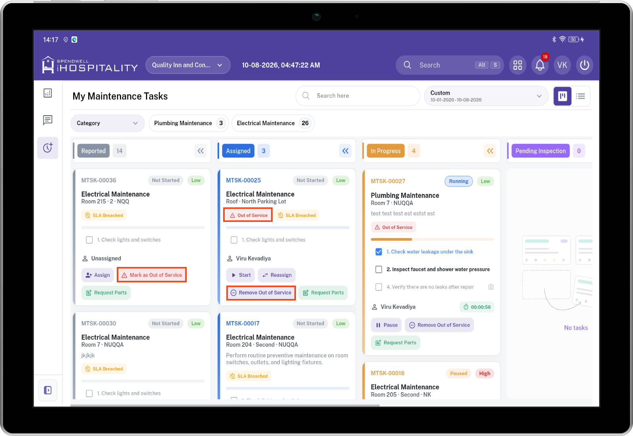Click the global search magnifier icon
Image resolution: width=633 pixels, height=436 pixels.
407,65
